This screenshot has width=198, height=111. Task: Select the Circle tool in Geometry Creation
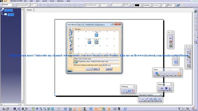tap(151, 99)
